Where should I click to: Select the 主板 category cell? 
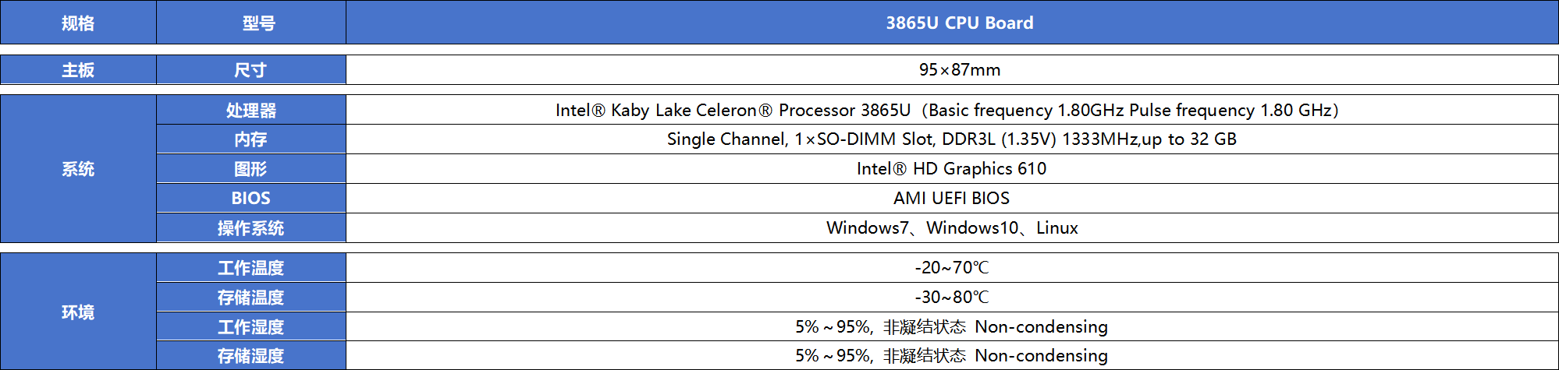click(x=78, y=70)
